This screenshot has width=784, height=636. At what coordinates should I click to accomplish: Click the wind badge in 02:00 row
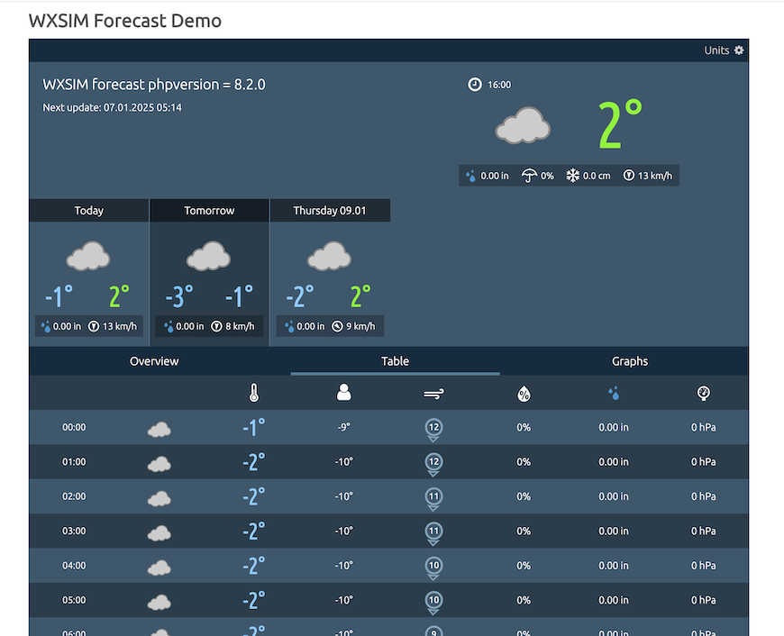(433, 498)
